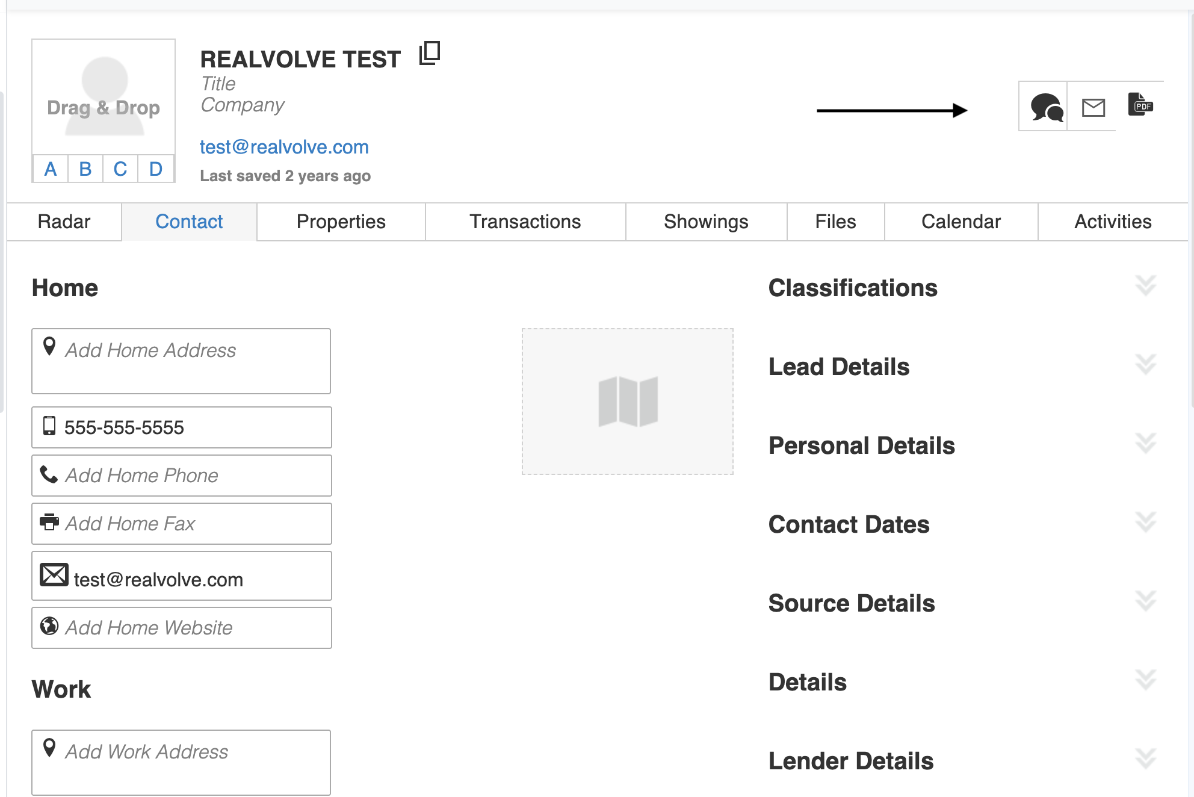Select rating letter A
Viewport: 1194px width, 797px height.
coord(51,169)
